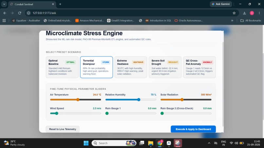This screenshot has width=264, height=148.
Task: Open Chrome three-dot menu
Action: (x=259, y=13)
